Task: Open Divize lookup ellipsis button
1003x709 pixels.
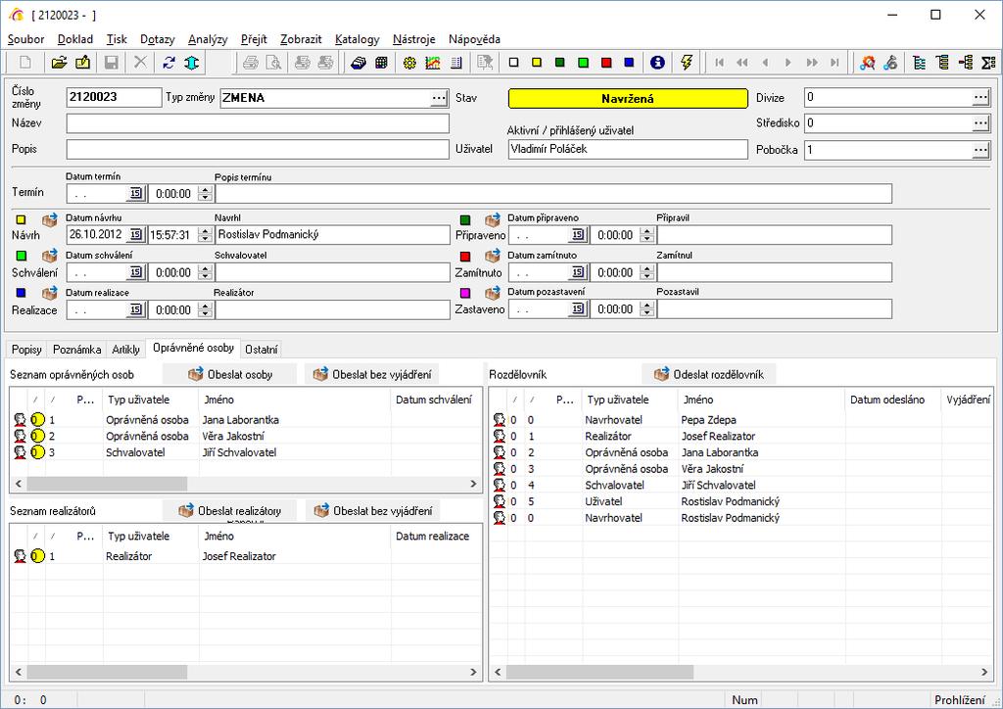Action: click(980, 97)
